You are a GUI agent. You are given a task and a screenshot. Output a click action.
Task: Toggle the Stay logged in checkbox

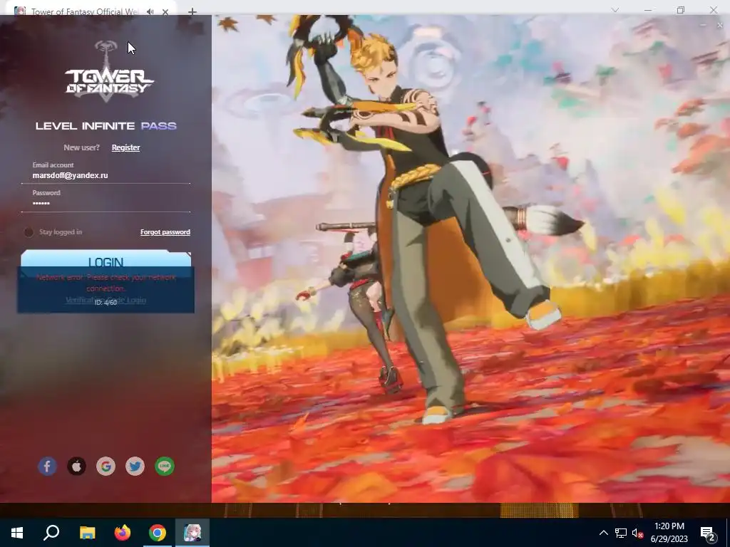(x=29, y=232)
